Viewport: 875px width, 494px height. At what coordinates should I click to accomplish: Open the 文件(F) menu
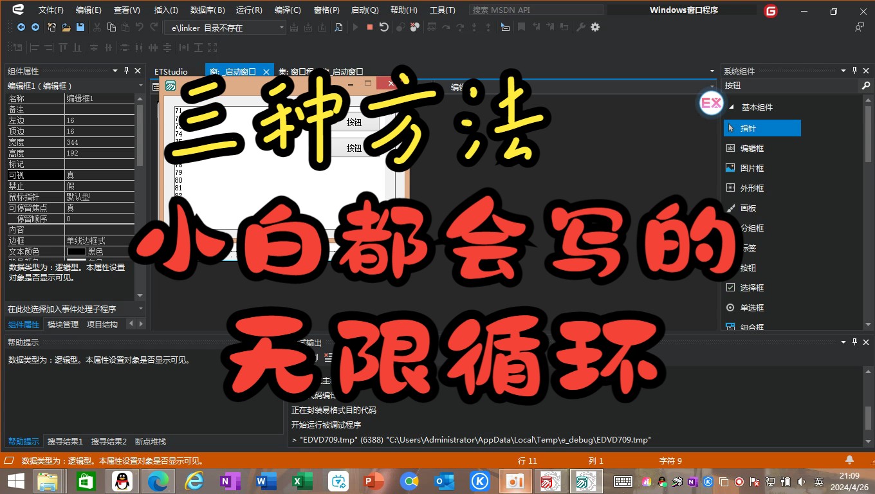(x=51, y=10)
